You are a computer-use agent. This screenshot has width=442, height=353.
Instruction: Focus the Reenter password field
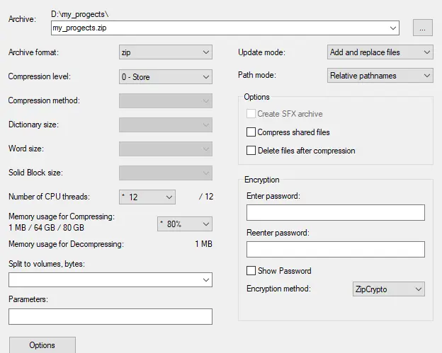336,249
